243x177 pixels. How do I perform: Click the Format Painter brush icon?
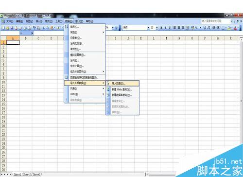(x=58, y=28)
